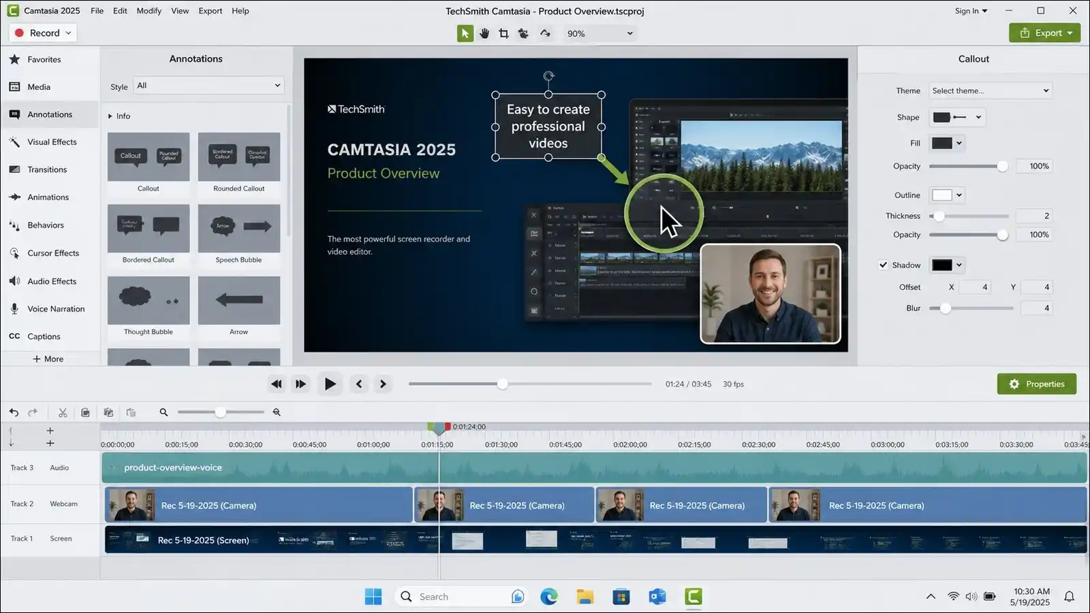This screenshot has width=1090, height=613.
Task: Show More tools in sidebar
Action: point(48,359)
